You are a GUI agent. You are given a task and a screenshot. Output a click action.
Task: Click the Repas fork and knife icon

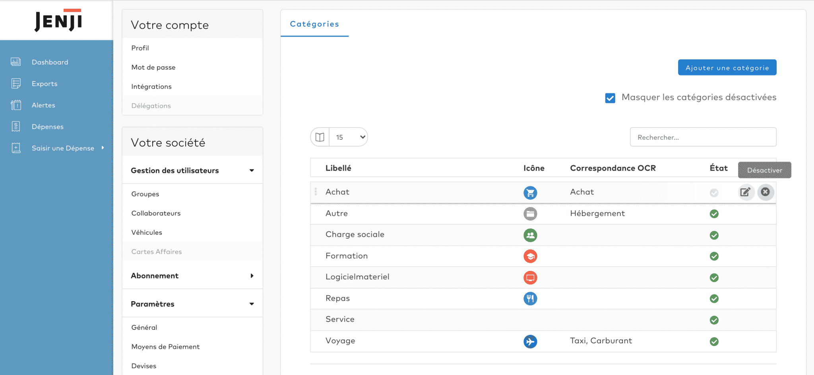pos(530,299)
